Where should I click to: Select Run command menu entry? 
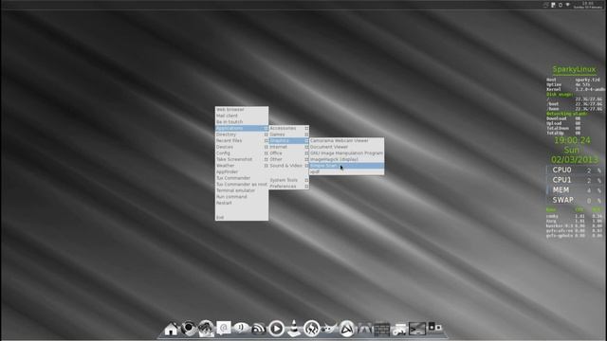[x=242, y=196]
